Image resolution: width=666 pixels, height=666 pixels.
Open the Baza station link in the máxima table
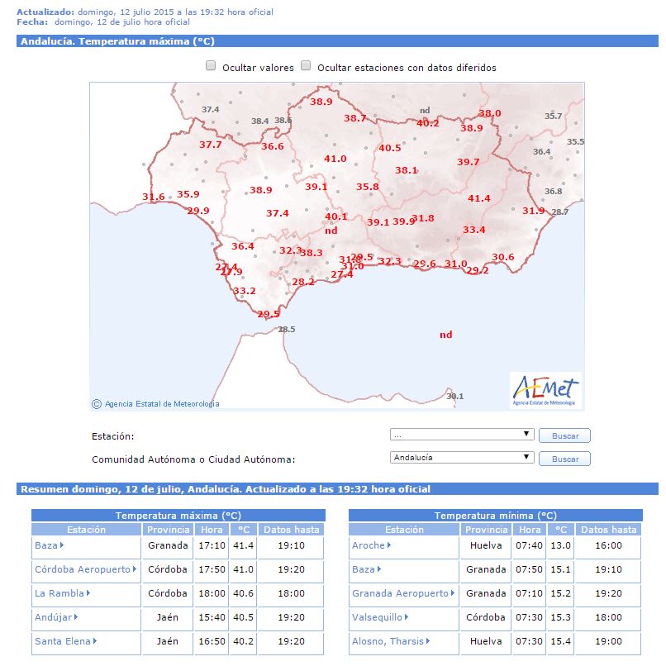click(x=49, y=545)
